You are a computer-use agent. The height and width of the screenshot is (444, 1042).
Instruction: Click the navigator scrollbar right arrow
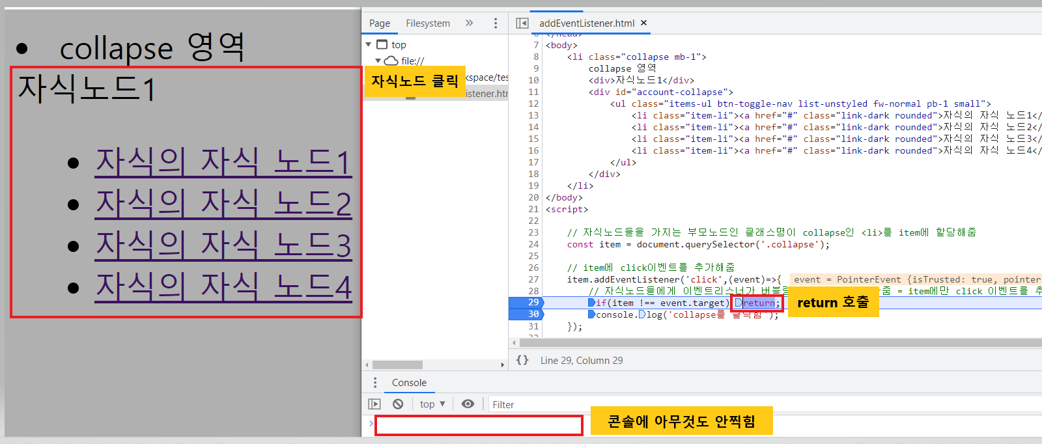click(502, 365)
